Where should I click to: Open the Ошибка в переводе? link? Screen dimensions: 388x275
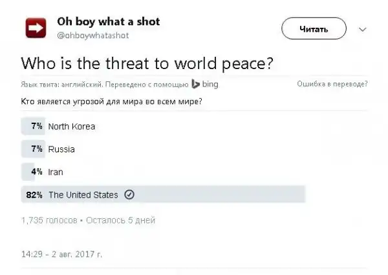point(332,84)
